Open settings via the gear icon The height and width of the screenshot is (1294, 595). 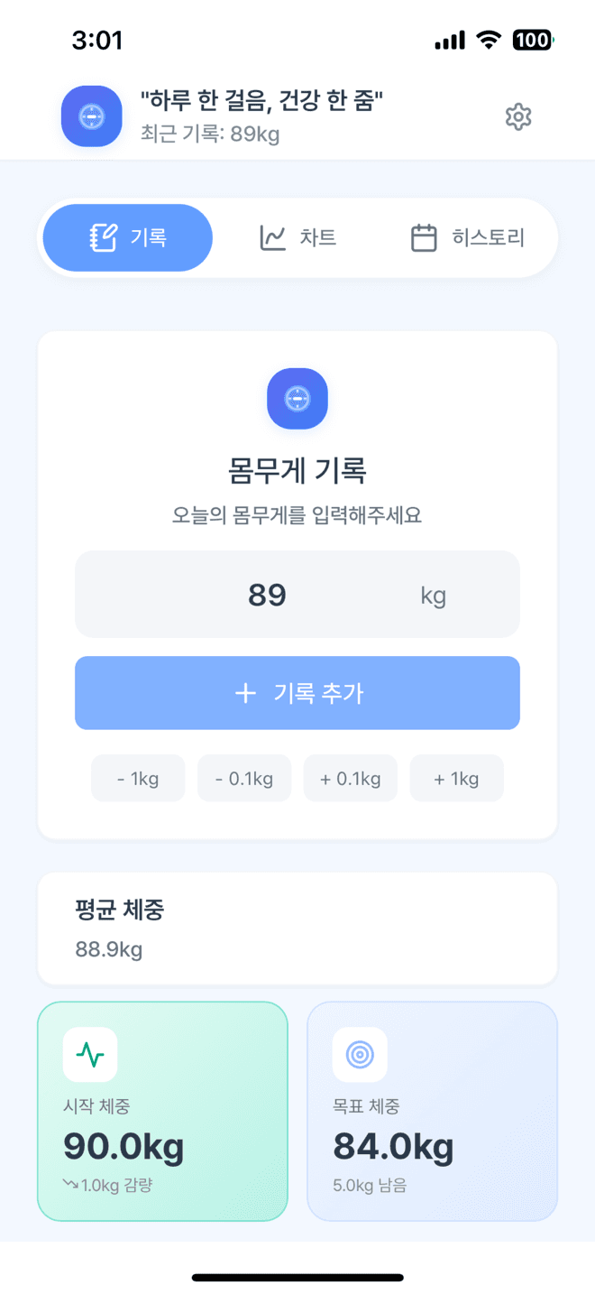517,116
